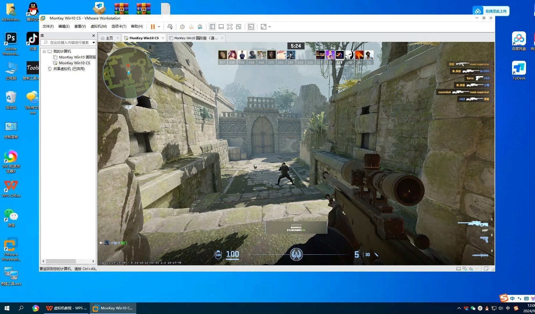Click MonKey Win10 CS taskbar button

113,308
